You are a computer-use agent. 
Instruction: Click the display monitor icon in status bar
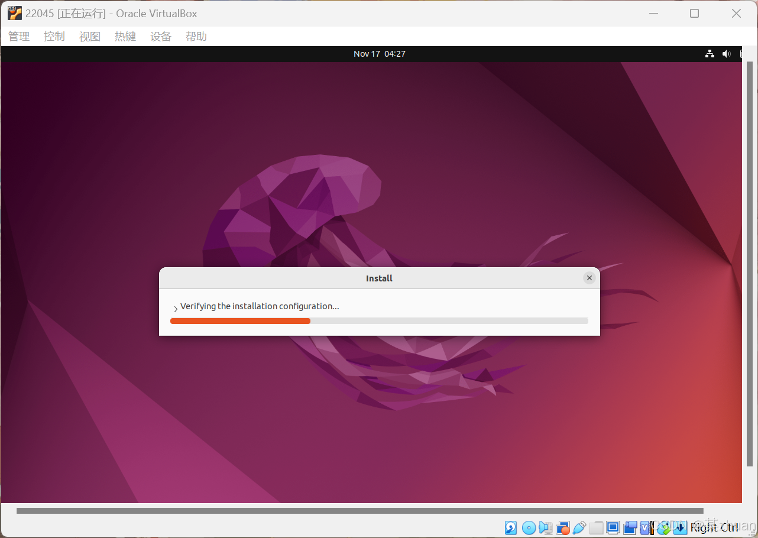(613, 527)
